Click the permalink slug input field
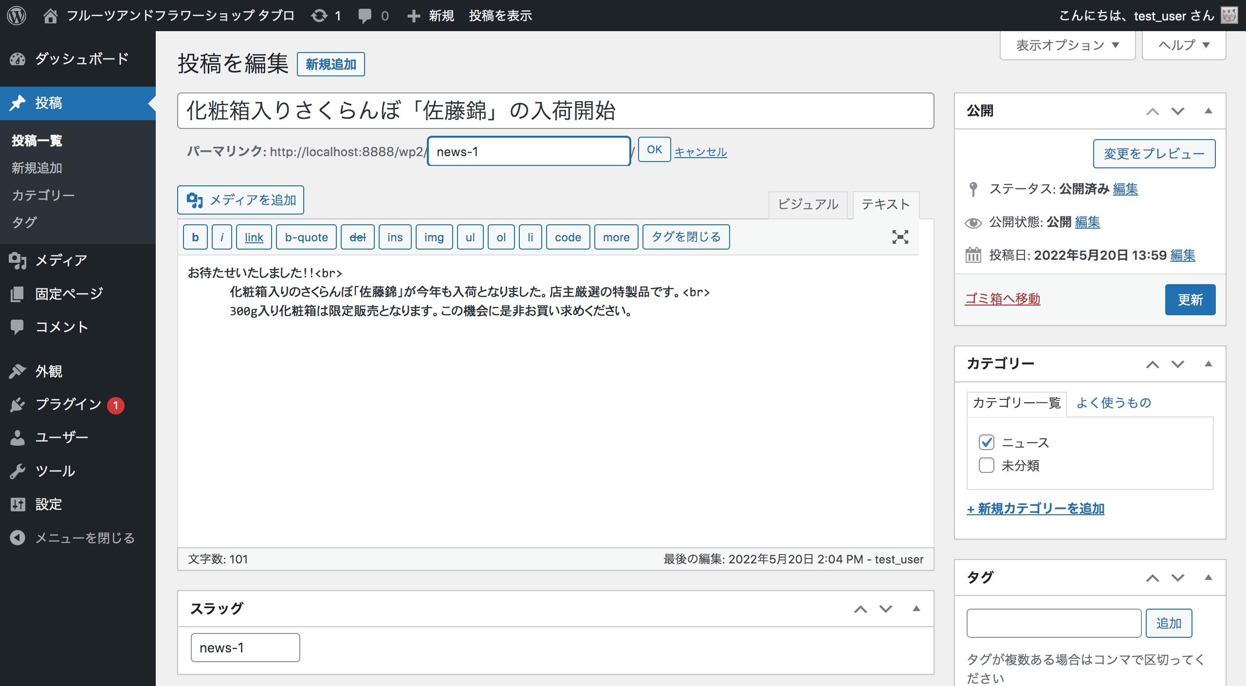This screenshot has width=1246, height=686. coord(529,152)
